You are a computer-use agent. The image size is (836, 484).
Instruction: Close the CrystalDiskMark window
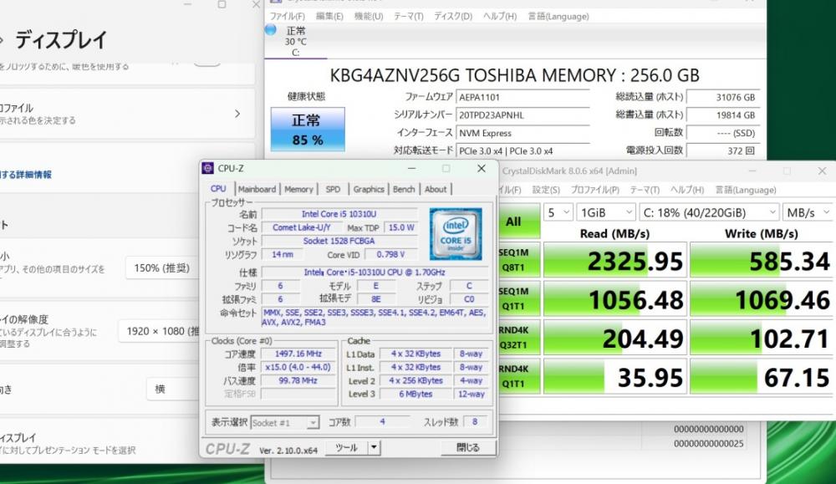(x=822, y=171)
